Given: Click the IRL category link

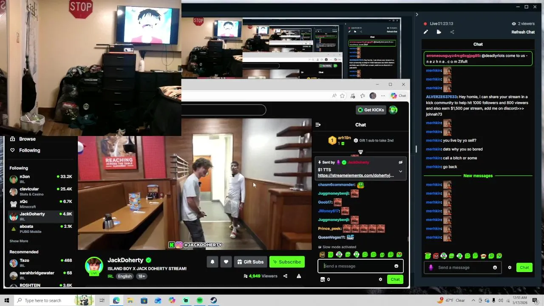Looking at the screenshot, I should [x=110, y=276].
